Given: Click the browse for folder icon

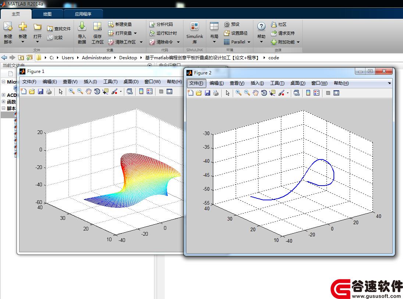Looking at the screenshot, I should click(29, 57).
